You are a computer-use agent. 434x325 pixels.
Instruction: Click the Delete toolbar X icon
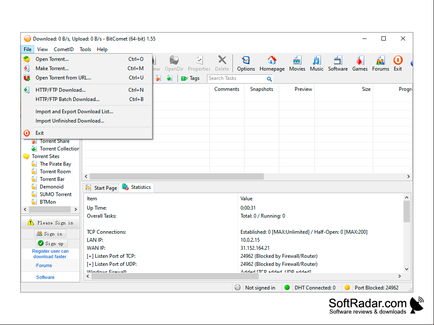tap(222, 63)
